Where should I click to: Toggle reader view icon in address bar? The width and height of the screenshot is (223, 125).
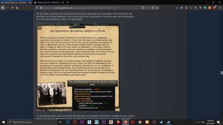tap(143, 8)
